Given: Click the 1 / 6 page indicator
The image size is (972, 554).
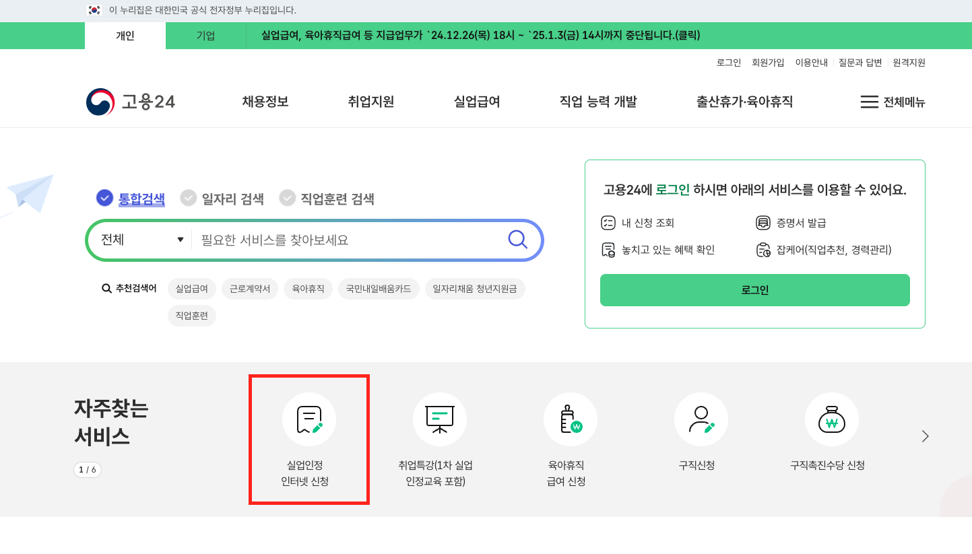Looking at the screenshot, I should click(x=88, y=470).
